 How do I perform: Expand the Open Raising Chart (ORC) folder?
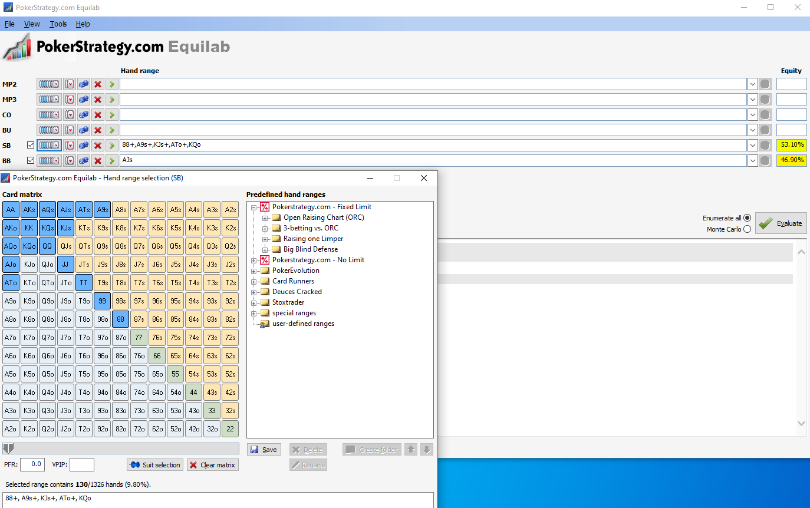tap(265, 217)
